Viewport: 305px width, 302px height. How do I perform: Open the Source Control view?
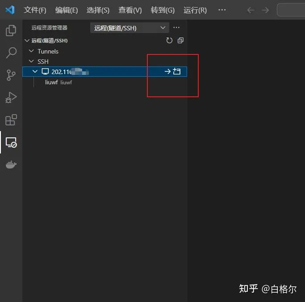[x=11, y=75]
